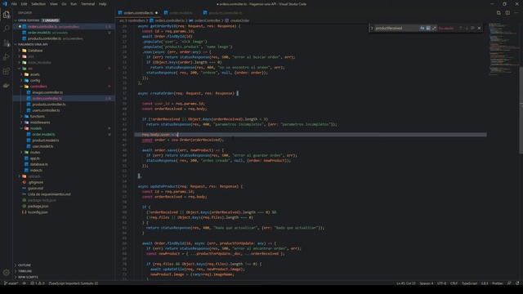Switch to the orders.controller.ts editor tab
The height and width of the screenshot is (294, 523).
pos(138,13)
